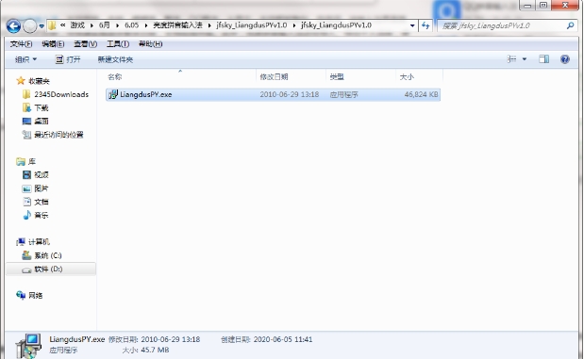Image resolution: width=584 pixels, height=359 pixels.
Task: Click the 收藏夹 star icon
Action: click(x=21, y=81)
